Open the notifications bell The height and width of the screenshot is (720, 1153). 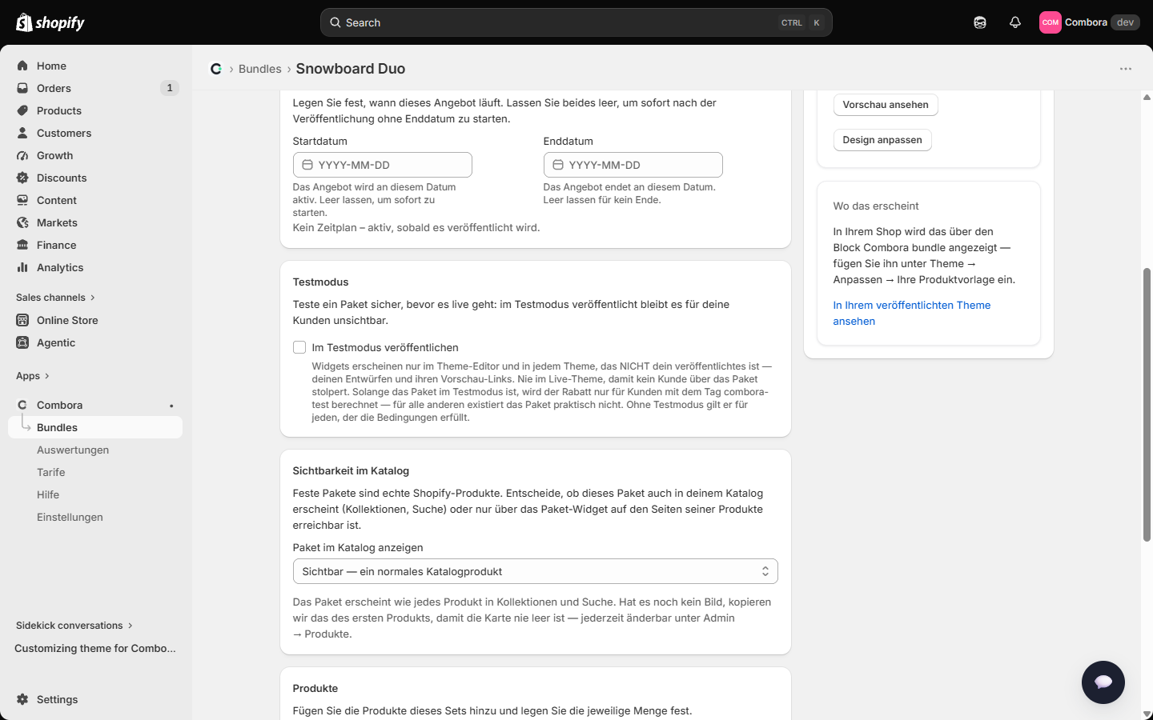click(1015, 22)
